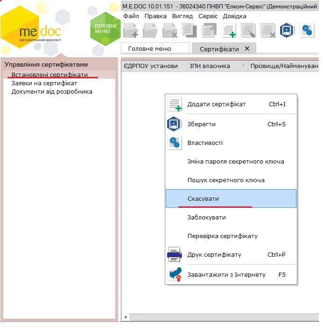Click the blue save toolbar icon

tap(287, 31)
